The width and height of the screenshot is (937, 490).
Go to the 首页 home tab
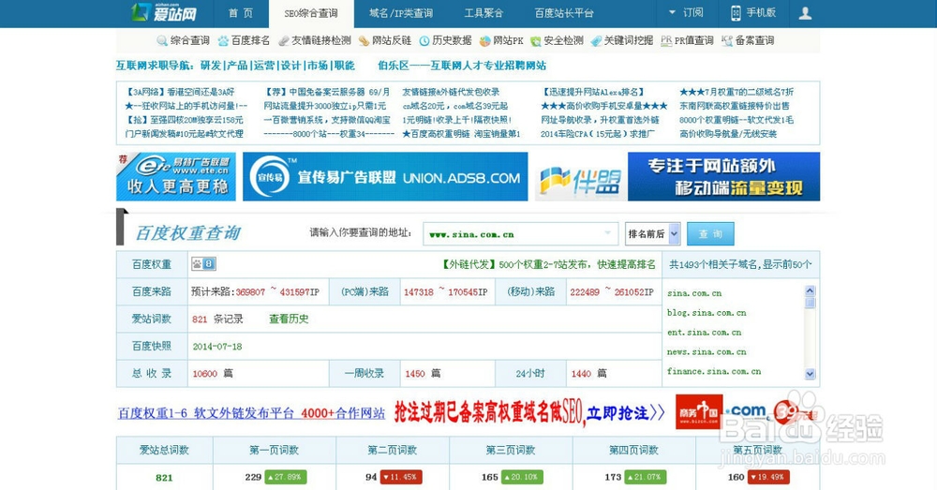pos(240,13)
